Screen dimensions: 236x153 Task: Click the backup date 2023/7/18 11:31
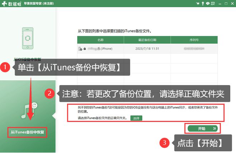(147, 49)
